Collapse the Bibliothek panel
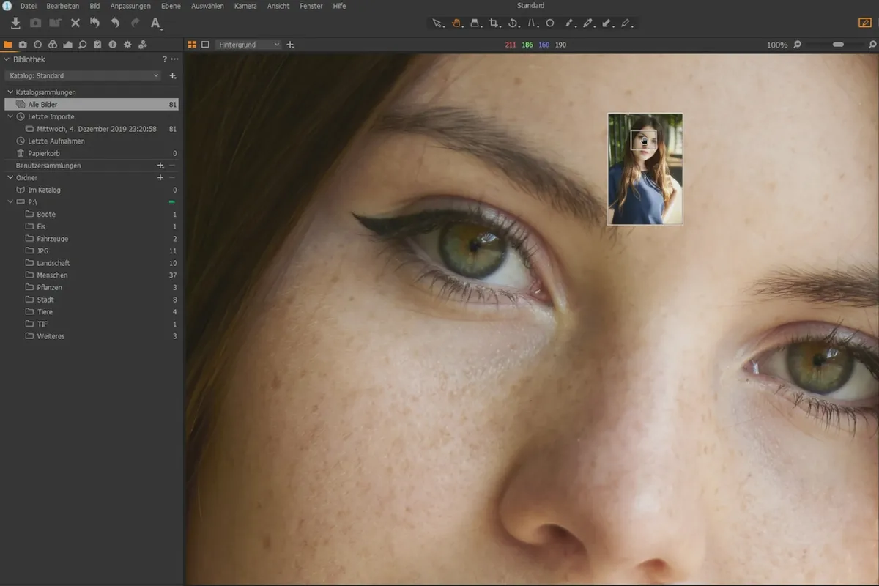 pyautogui.click(x=7, y=59)
